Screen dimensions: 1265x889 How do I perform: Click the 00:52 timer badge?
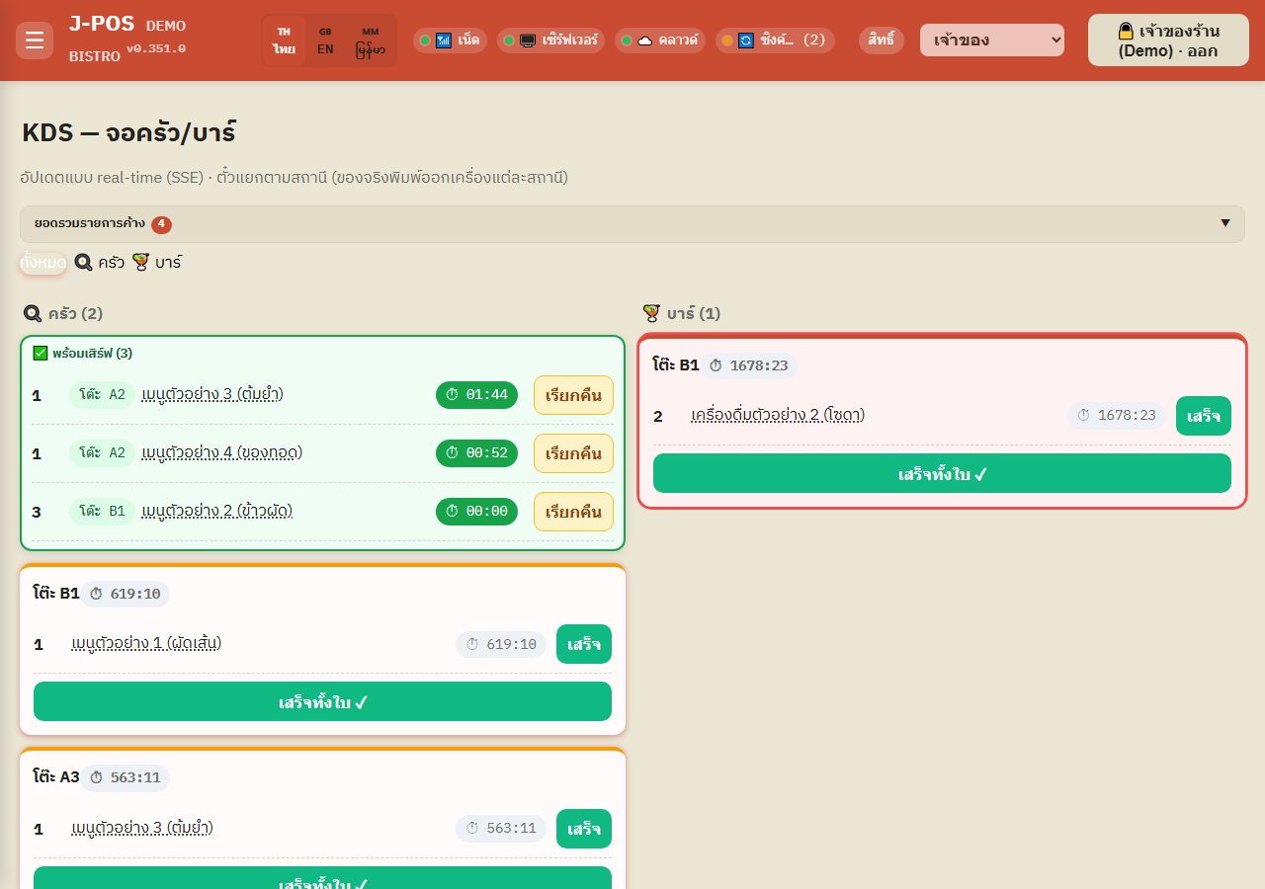tap(476, 453)
